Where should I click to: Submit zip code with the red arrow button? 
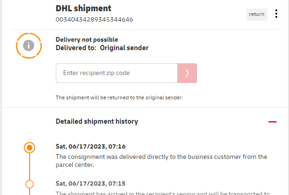coord(187,73)
